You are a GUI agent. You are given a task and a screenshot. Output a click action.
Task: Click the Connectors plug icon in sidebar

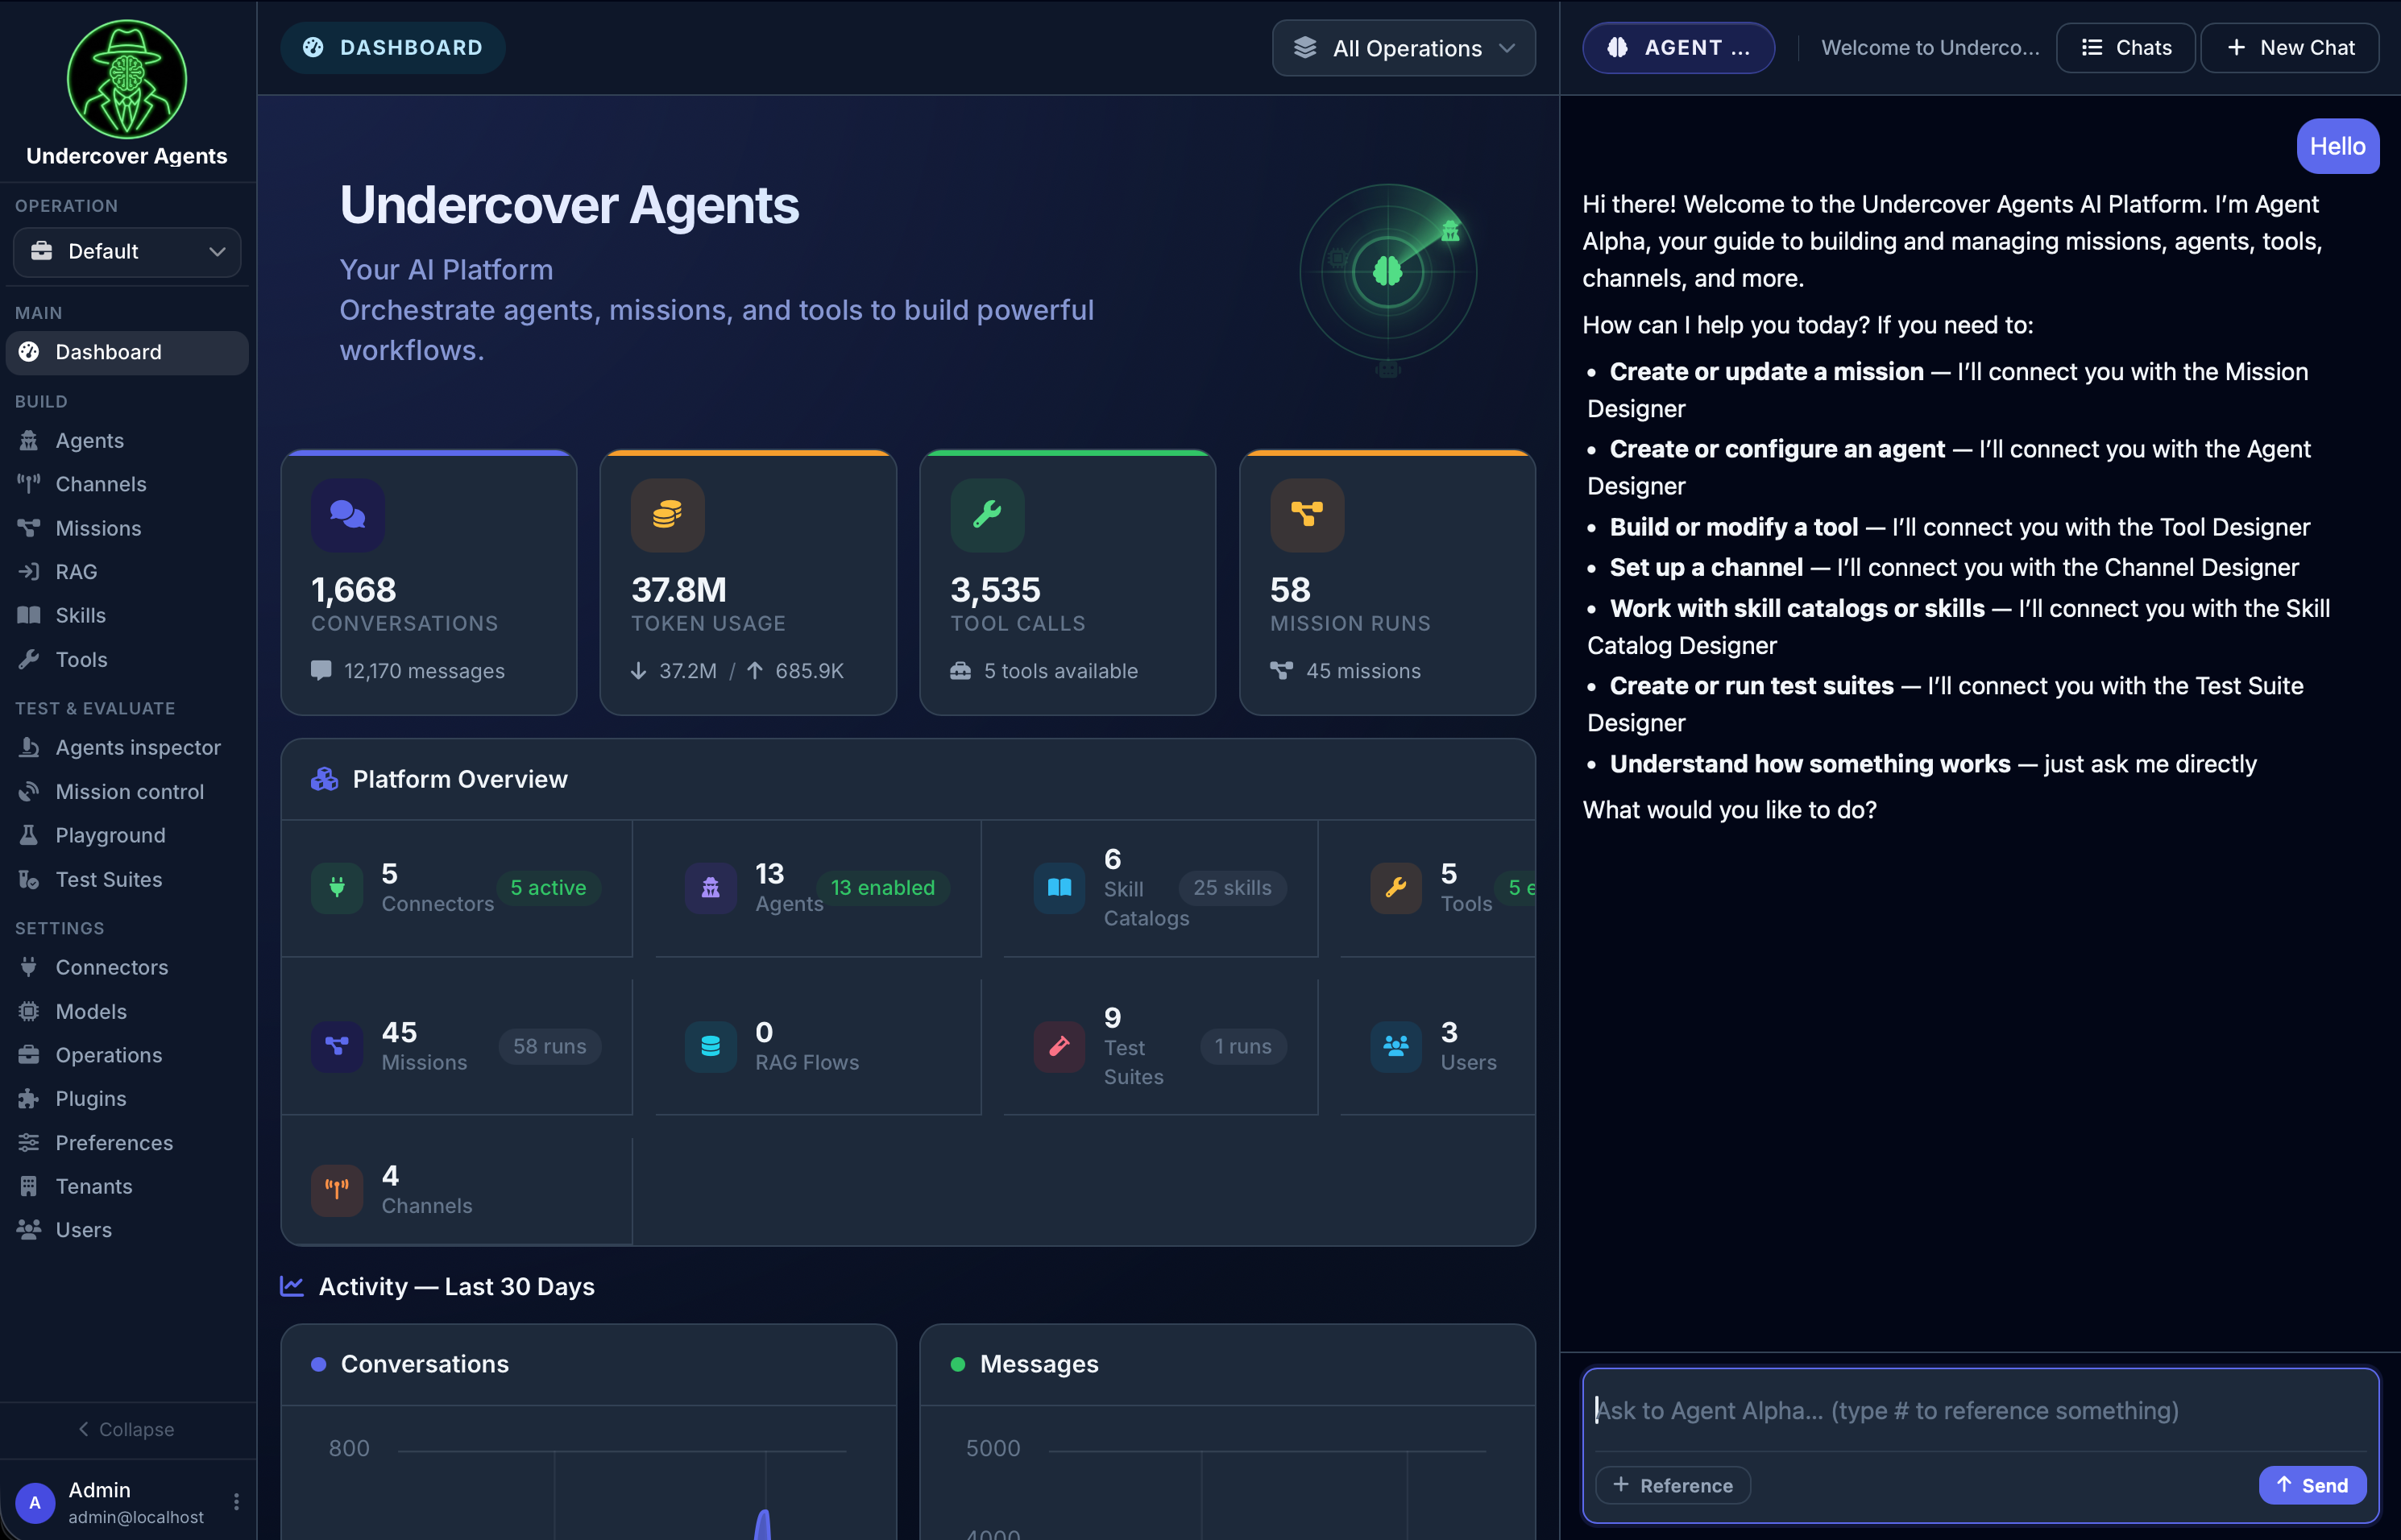pyautogui.click(x=29, y=967)
